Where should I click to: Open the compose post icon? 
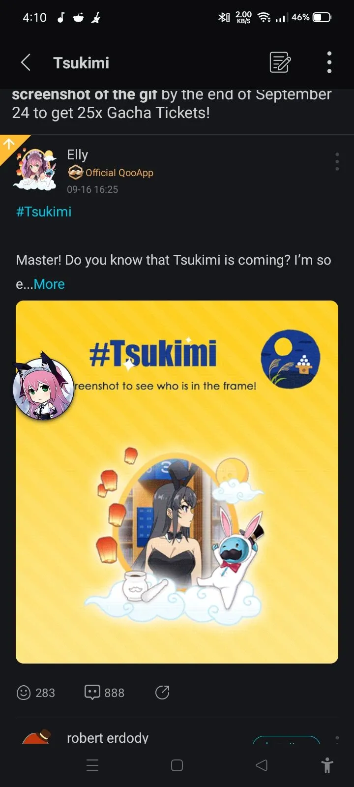point(280,63)
